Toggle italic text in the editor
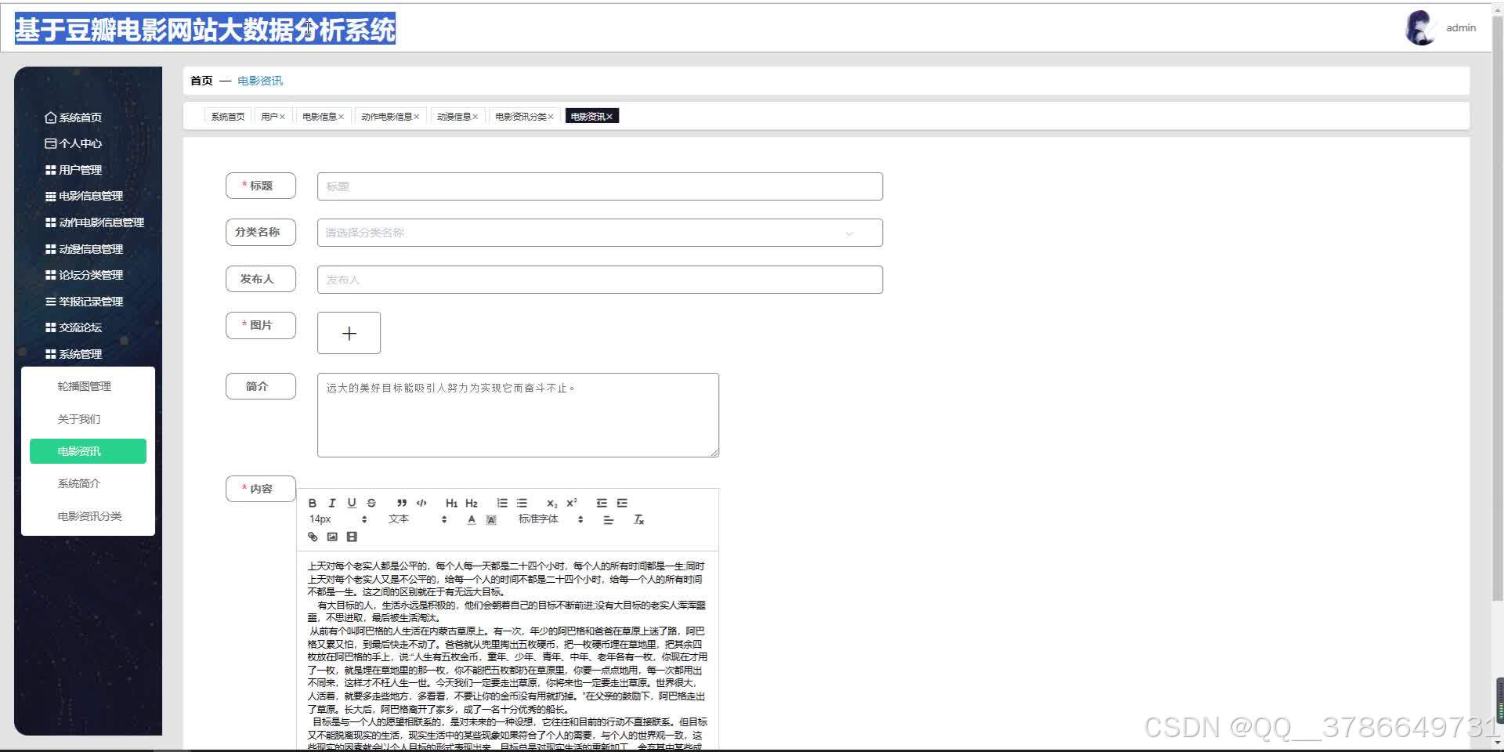This screenshot has width=1504, height=752. pyautogui.click(x=332, y=503)
